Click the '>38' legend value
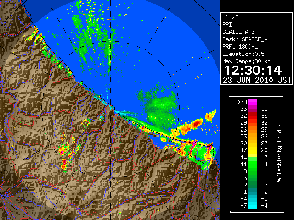 [x=242, y=102]
